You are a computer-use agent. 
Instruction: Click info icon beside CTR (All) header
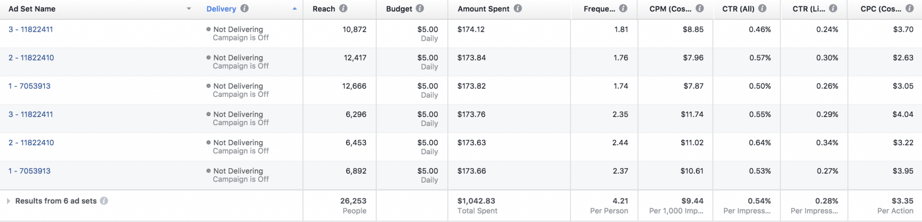click(x=762, y=9)
